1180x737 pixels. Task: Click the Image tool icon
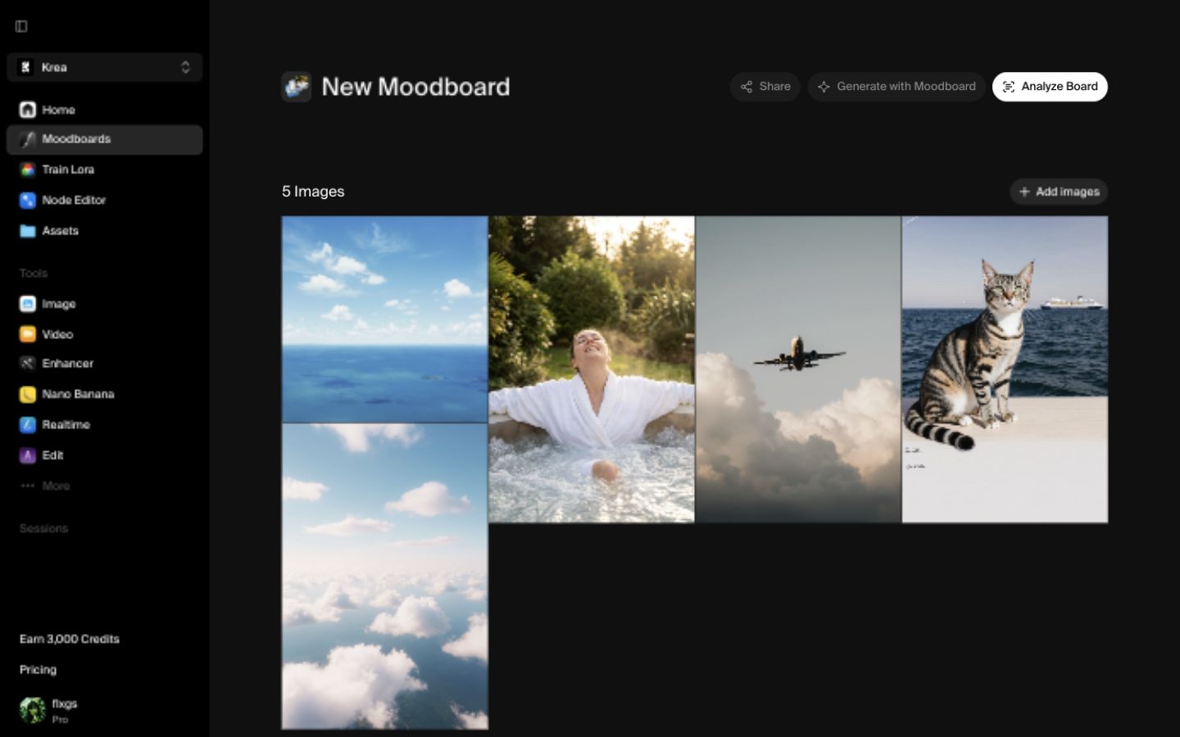[x=27, y=304]
